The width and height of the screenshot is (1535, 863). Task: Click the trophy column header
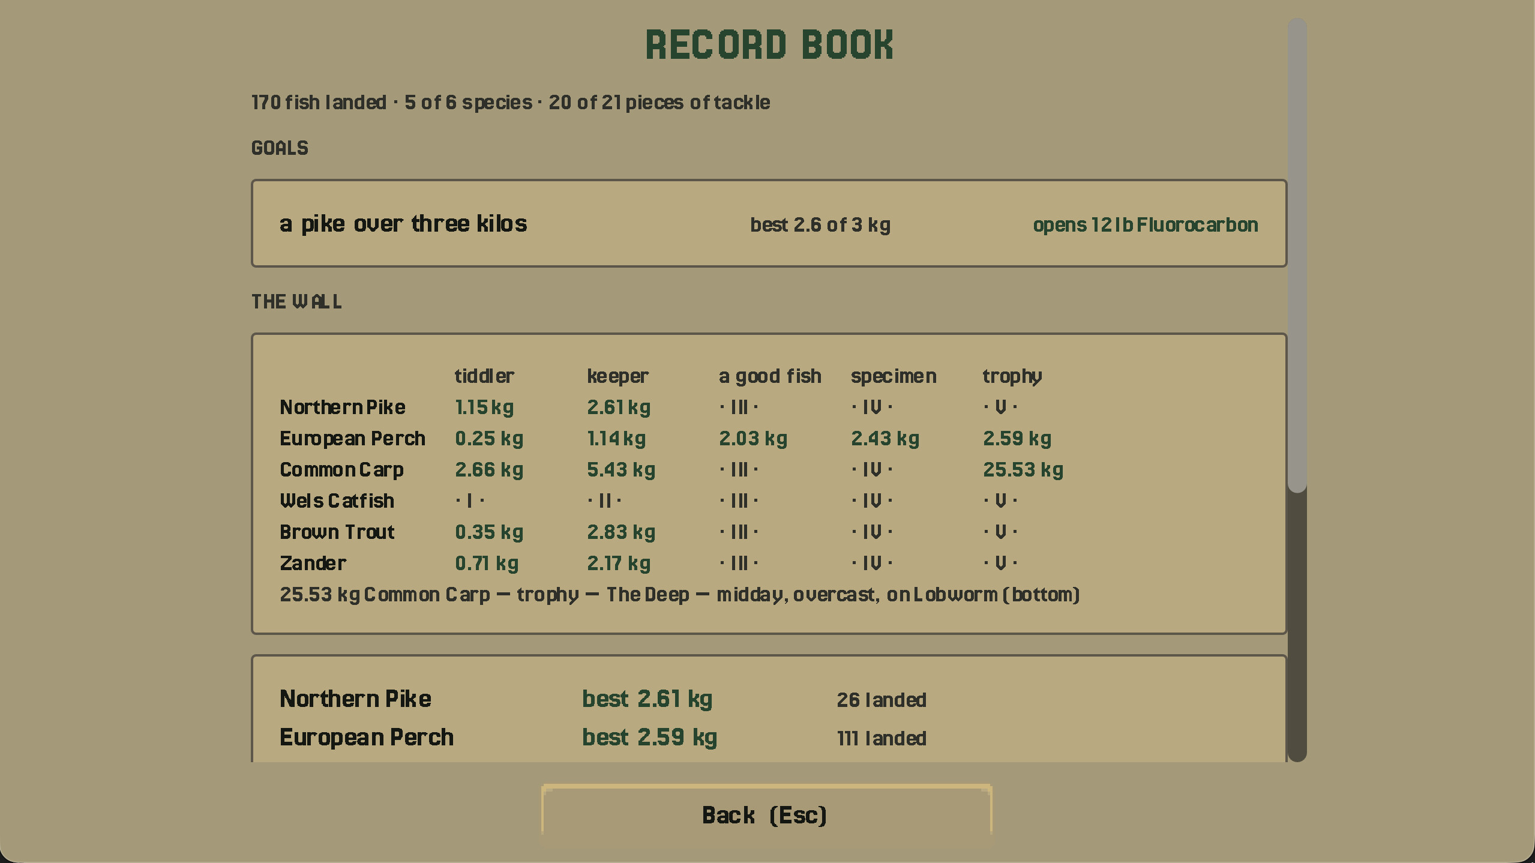[1012, 376]
